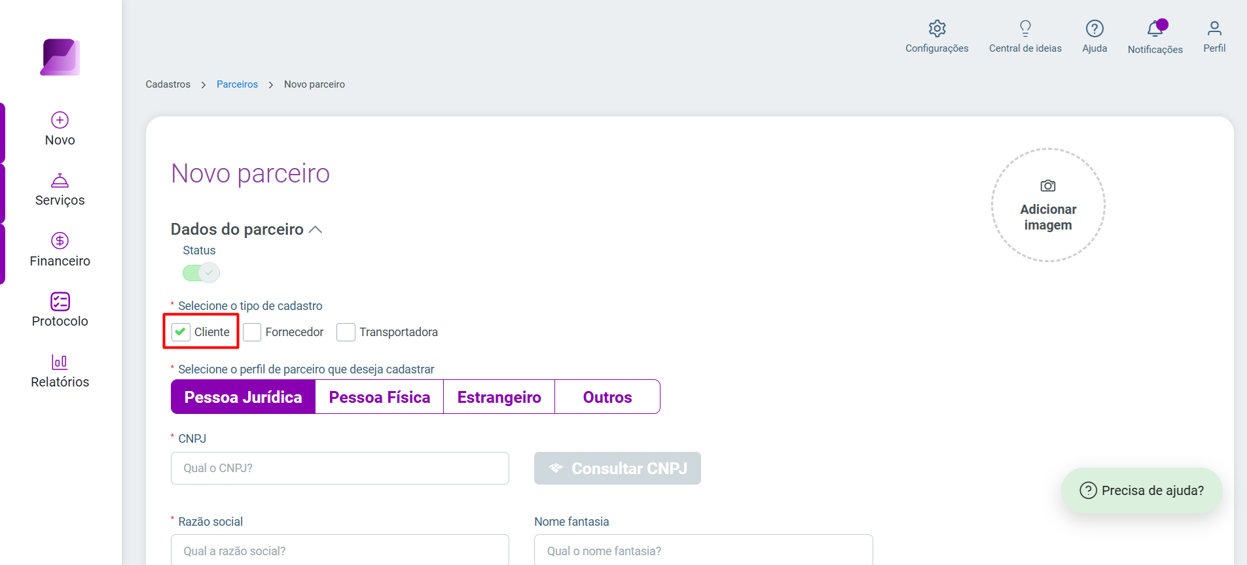Collapse the Dados do parceiro section
The width and height of the screenshot is (1247, 565).
[315, 230]
